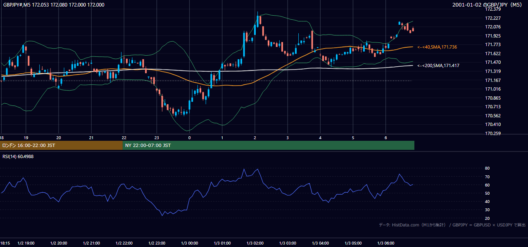Click the bottom time label 1/3 00:00
This screenshot has height=247, width=528.
click(x=190, y=243)
